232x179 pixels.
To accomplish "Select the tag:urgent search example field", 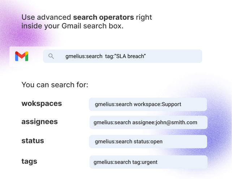I will click(x=149, y=162).
